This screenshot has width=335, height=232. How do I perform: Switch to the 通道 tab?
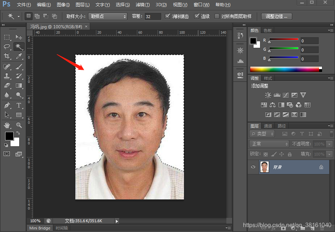[268, 126]
